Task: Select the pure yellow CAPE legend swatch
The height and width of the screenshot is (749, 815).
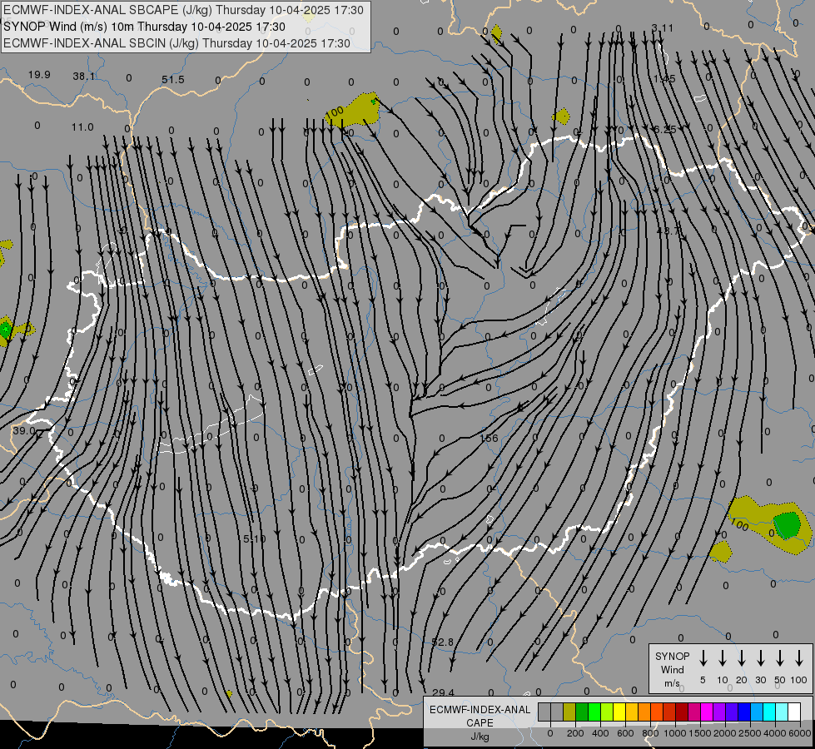Action: [619, 712]
